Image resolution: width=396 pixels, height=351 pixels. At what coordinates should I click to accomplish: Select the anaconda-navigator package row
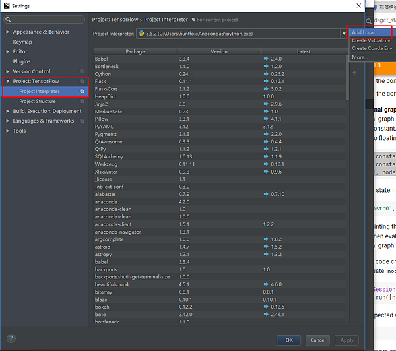click(x=219, y=232)
